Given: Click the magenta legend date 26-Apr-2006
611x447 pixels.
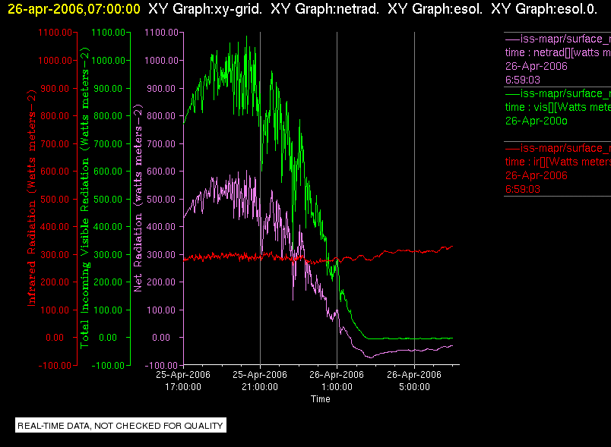Looking at the screenshot, I should tap(537, 66).
